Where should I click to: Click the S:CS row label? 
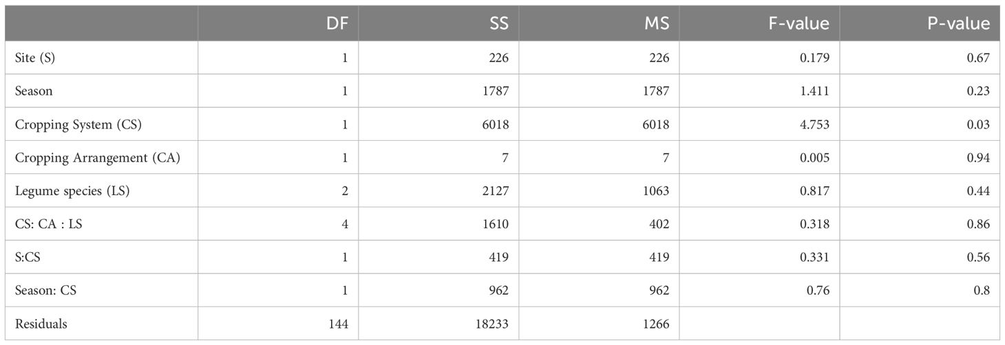(28, 257)
